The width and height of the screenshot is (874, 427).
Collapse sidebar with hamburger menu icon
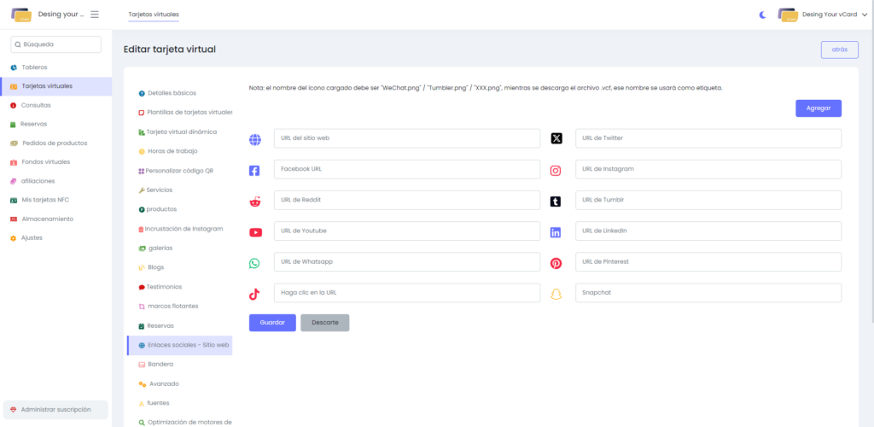click(95, 15)
